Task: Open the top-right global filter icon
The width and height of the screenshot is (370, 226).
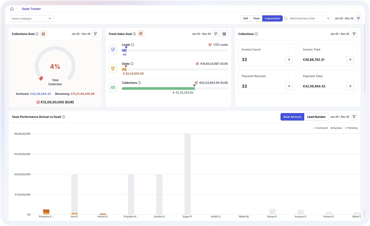Action: point(358,18)
